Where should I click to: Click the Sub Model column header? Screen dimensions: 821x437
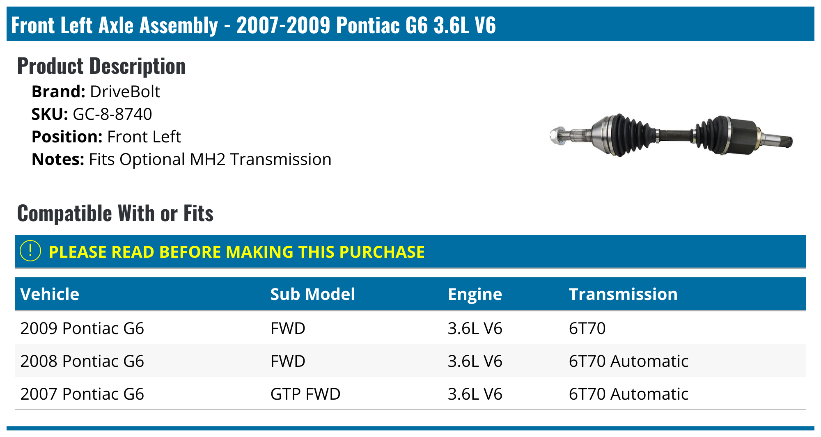(x=312, y=294)
